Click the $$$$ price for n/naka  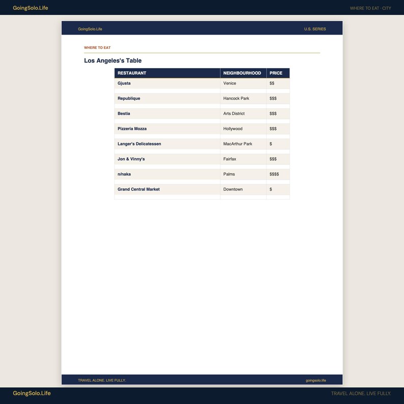[x=274, y=174]
